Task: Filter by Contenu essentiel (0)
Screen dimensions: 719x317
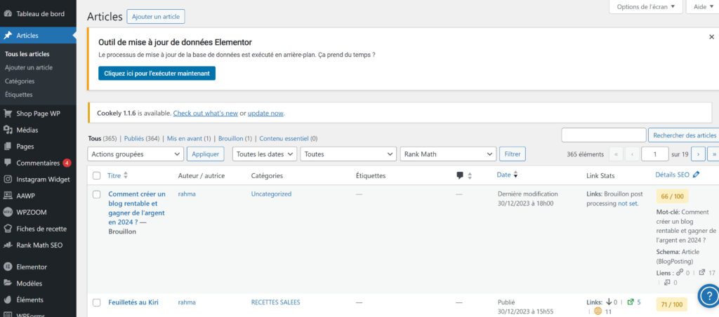Action: click(289, 138)
